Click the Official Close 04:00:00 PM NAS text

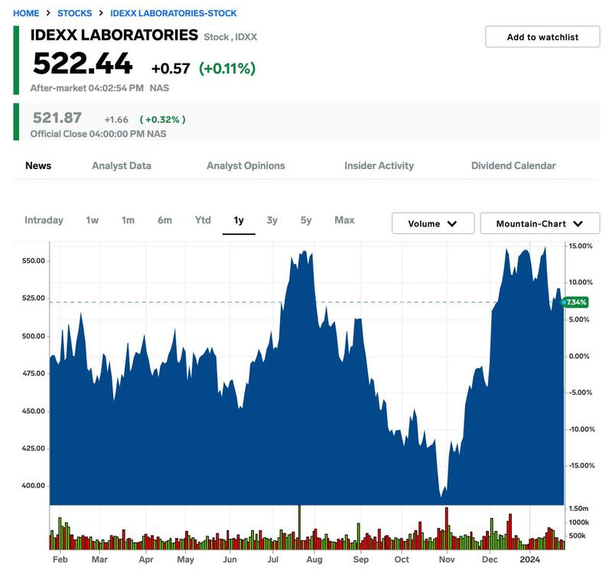tap(99, 134)
